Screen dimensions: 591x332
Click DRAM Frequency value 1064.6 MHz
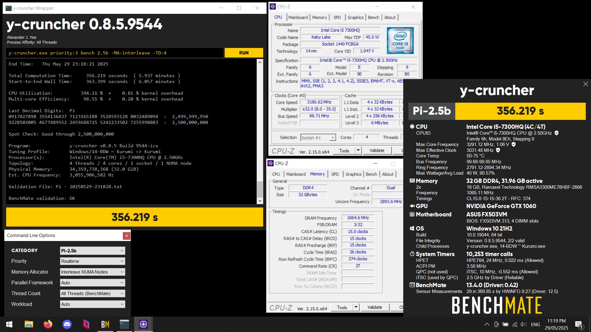pos(358,218)
